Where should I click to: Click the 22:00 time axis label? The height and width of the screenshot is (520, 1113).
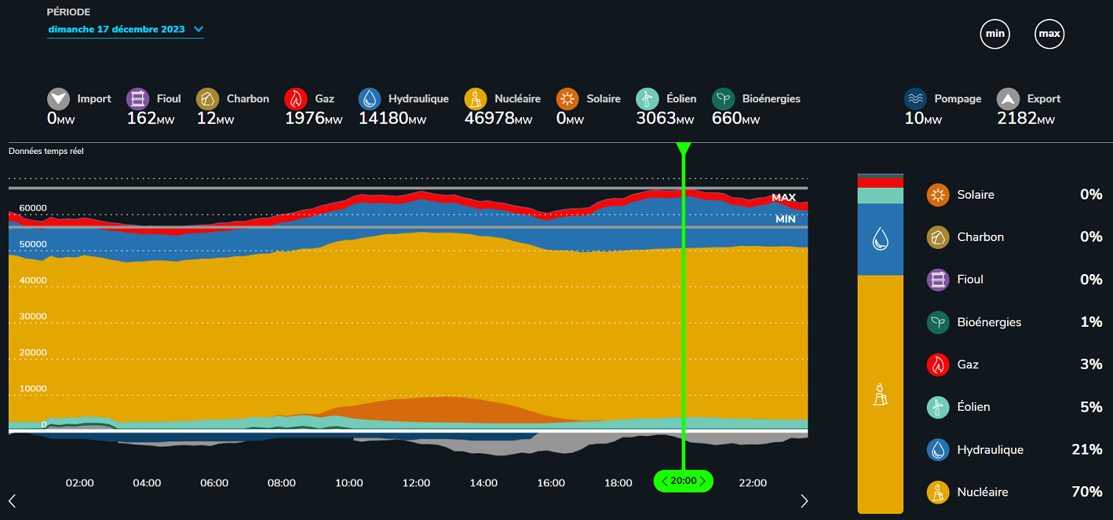point(753,483)
